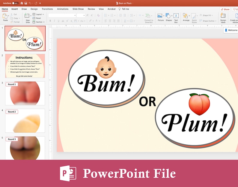Click the Home icon in title bar
This screenshot has width=238, height=187.
tap(22, 3)
